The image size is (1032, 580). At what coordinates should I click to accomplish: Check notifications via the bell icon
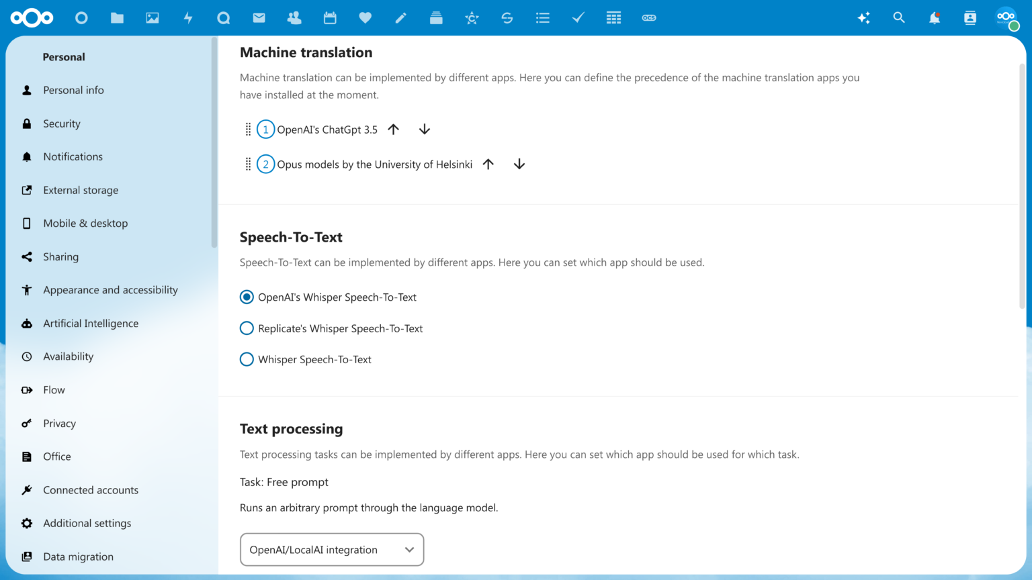click(934, 17)
